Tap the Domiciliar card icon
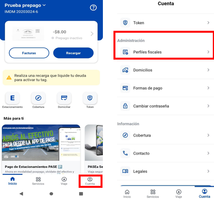Viewport: 214px width, 203px height. coord(64,98)
